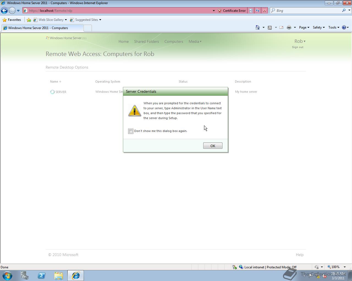Click the 100% zoom level button
352x281 pixels.
click(333, 267)
